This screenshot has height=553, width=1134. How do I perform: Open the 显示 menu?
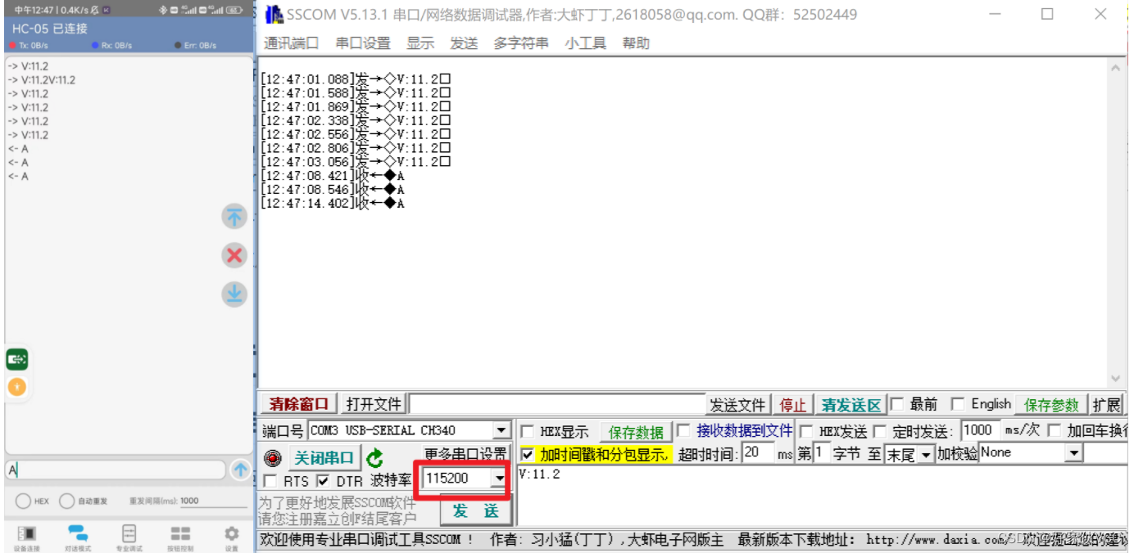[420, 43]
